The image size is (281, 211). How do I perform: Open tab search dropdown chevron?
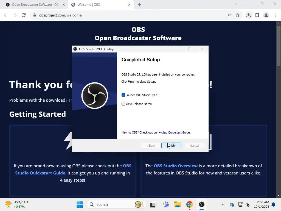(x=237, y=4)
